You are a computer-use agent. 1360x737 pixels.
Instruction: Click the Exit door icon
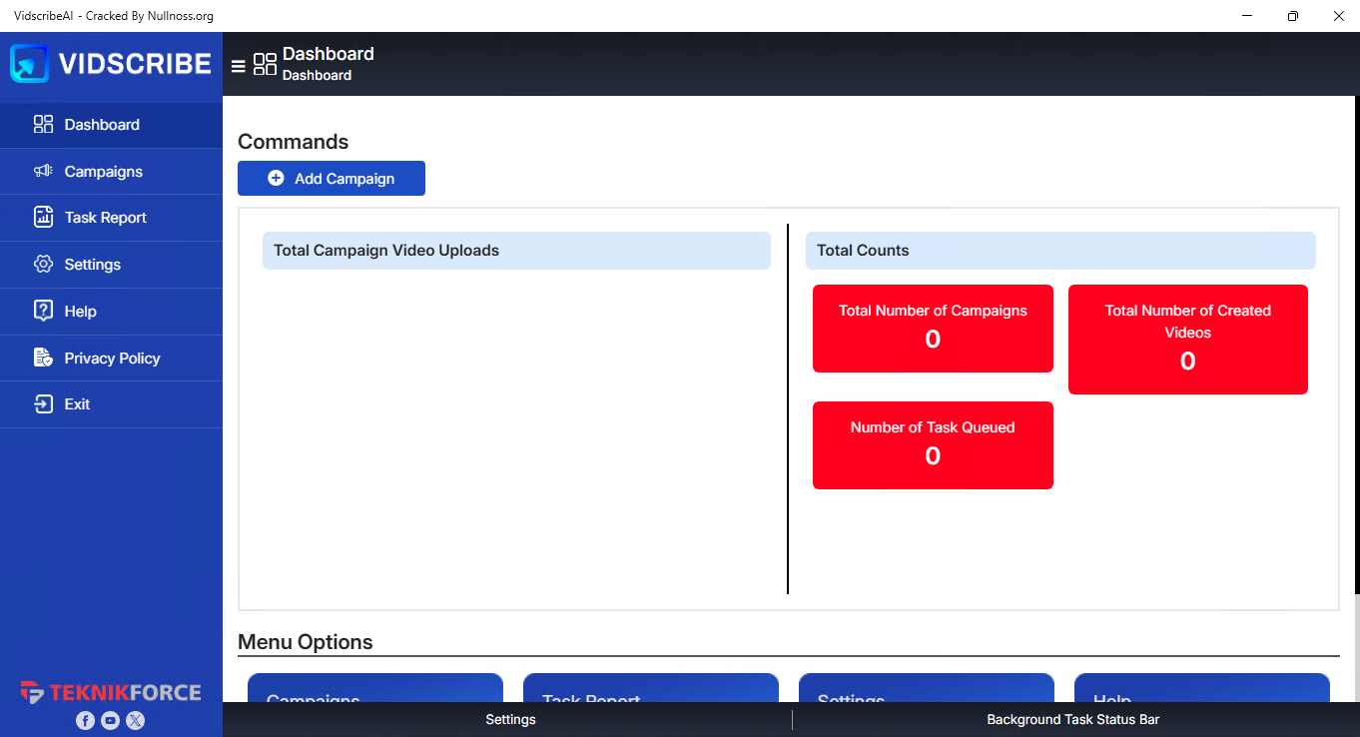coord(43,404)
